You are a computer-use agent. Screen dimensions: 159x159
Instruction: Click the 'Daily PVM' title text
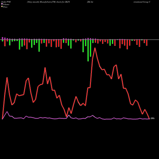point(6,2)
